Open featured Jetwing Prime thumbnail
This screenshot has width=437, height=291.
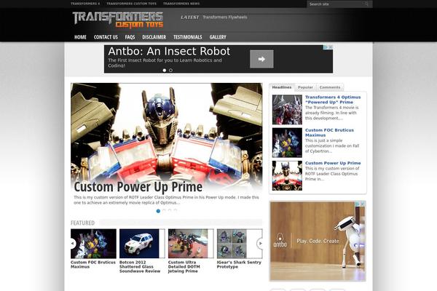191,244
